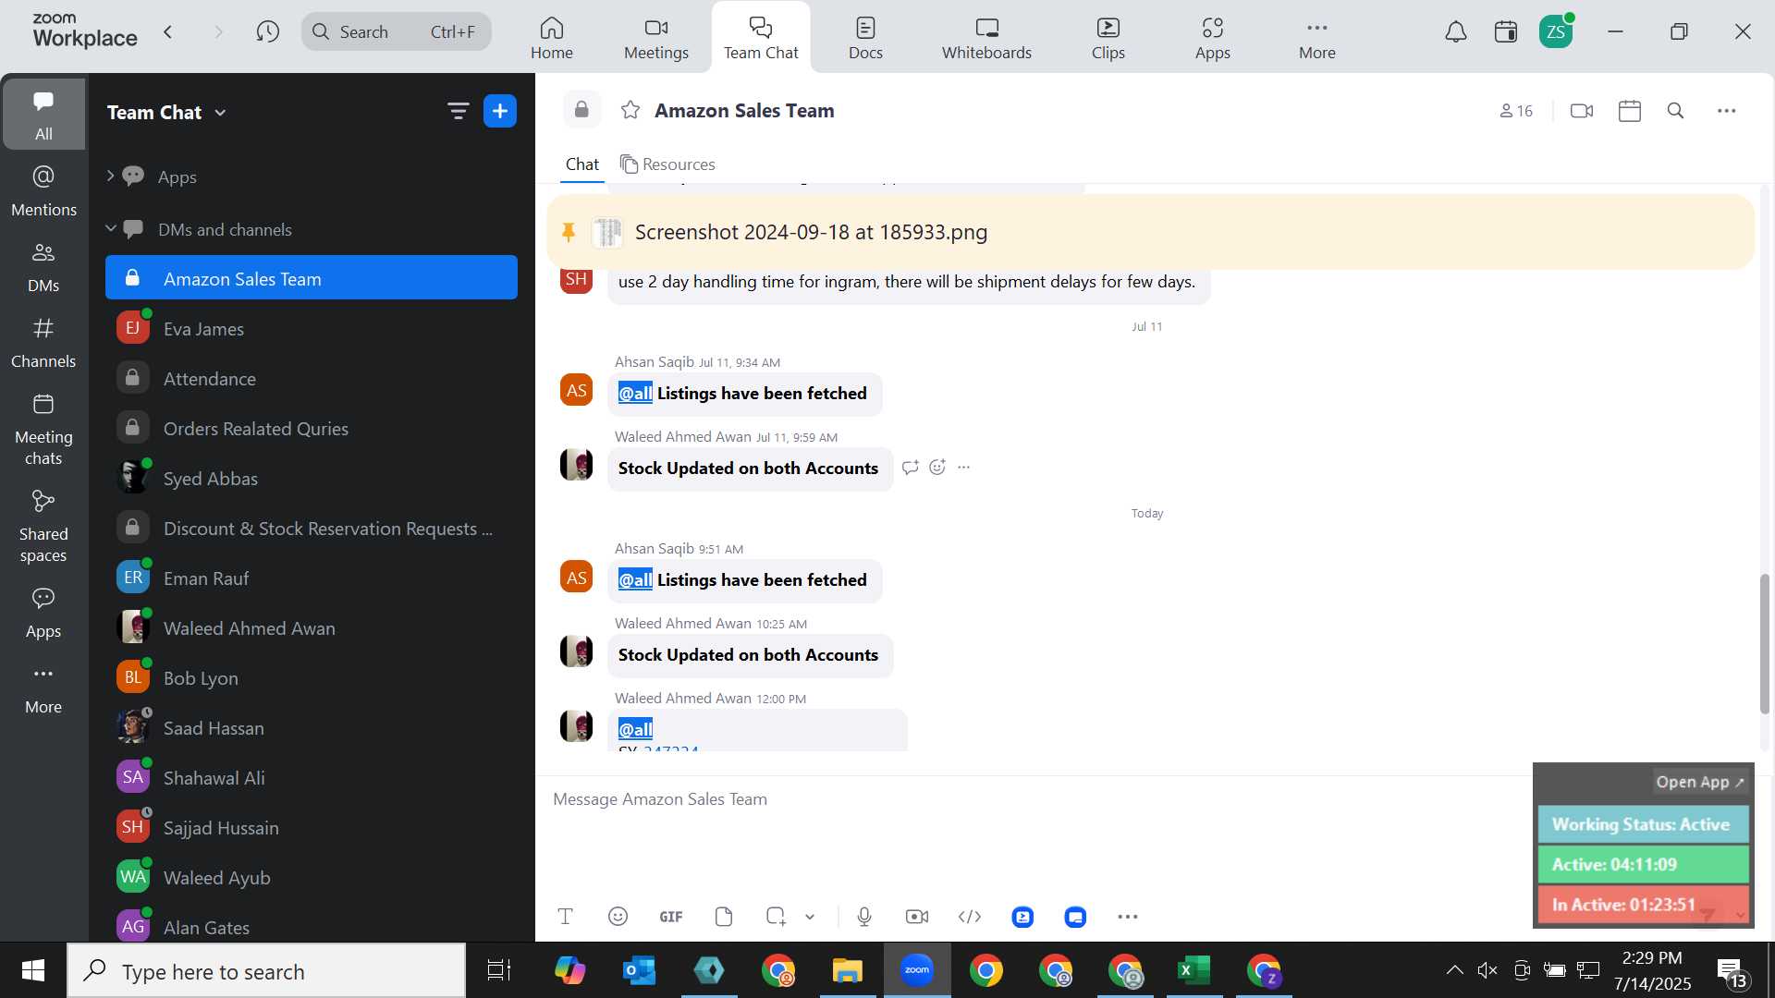Open the More menu in top navigation
Viewport: 1775px width, 998px height.
tap(1317, 38)
